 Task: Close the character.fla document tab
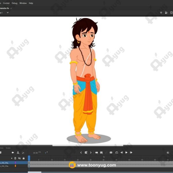(x=11, y=8)
